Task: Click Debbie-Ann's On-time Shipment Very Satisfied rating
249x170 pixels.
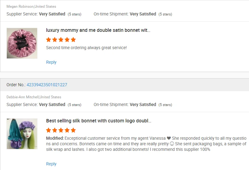Action: point(143,104)
